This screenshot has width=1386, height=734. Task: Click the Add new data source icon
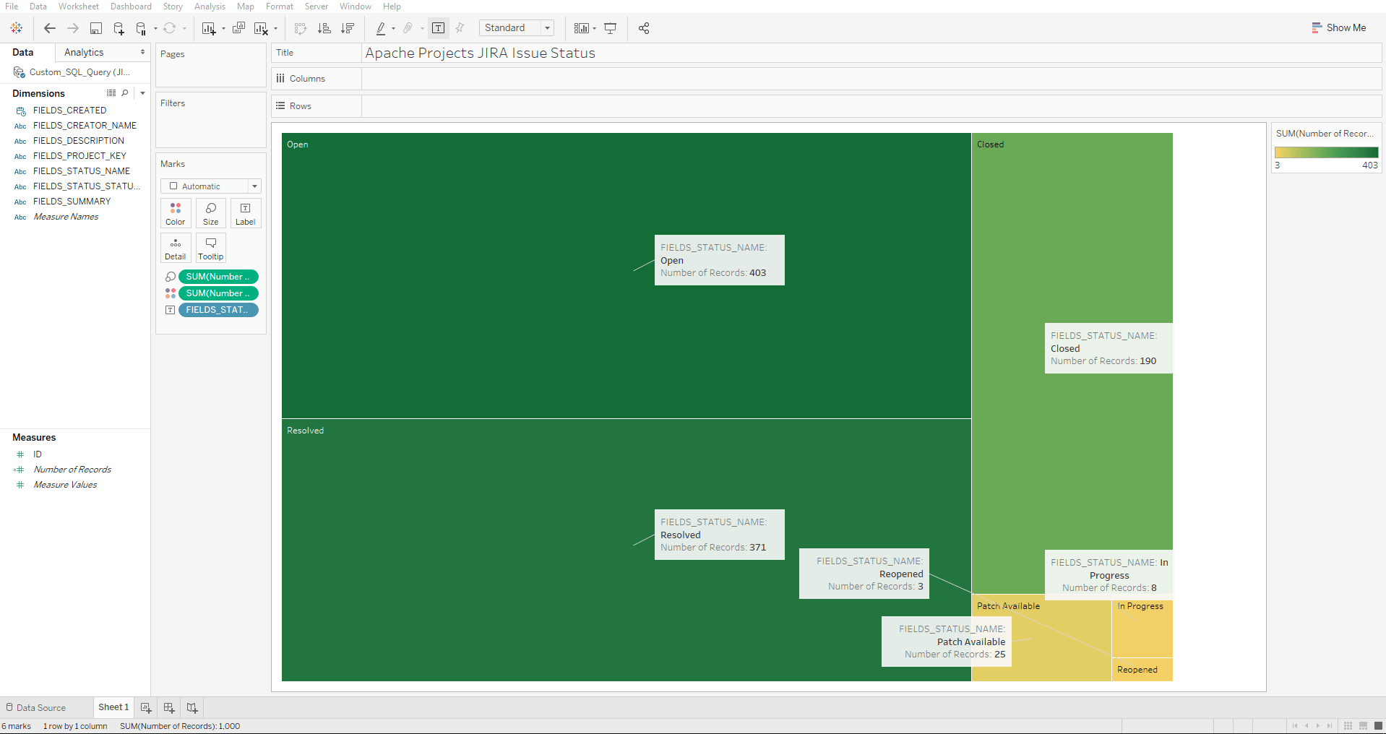point(119,28)
